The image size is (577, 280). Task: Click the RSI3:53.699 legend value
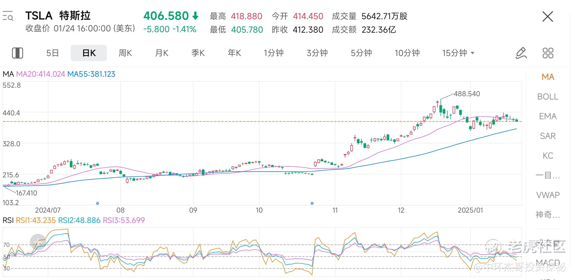124,220
